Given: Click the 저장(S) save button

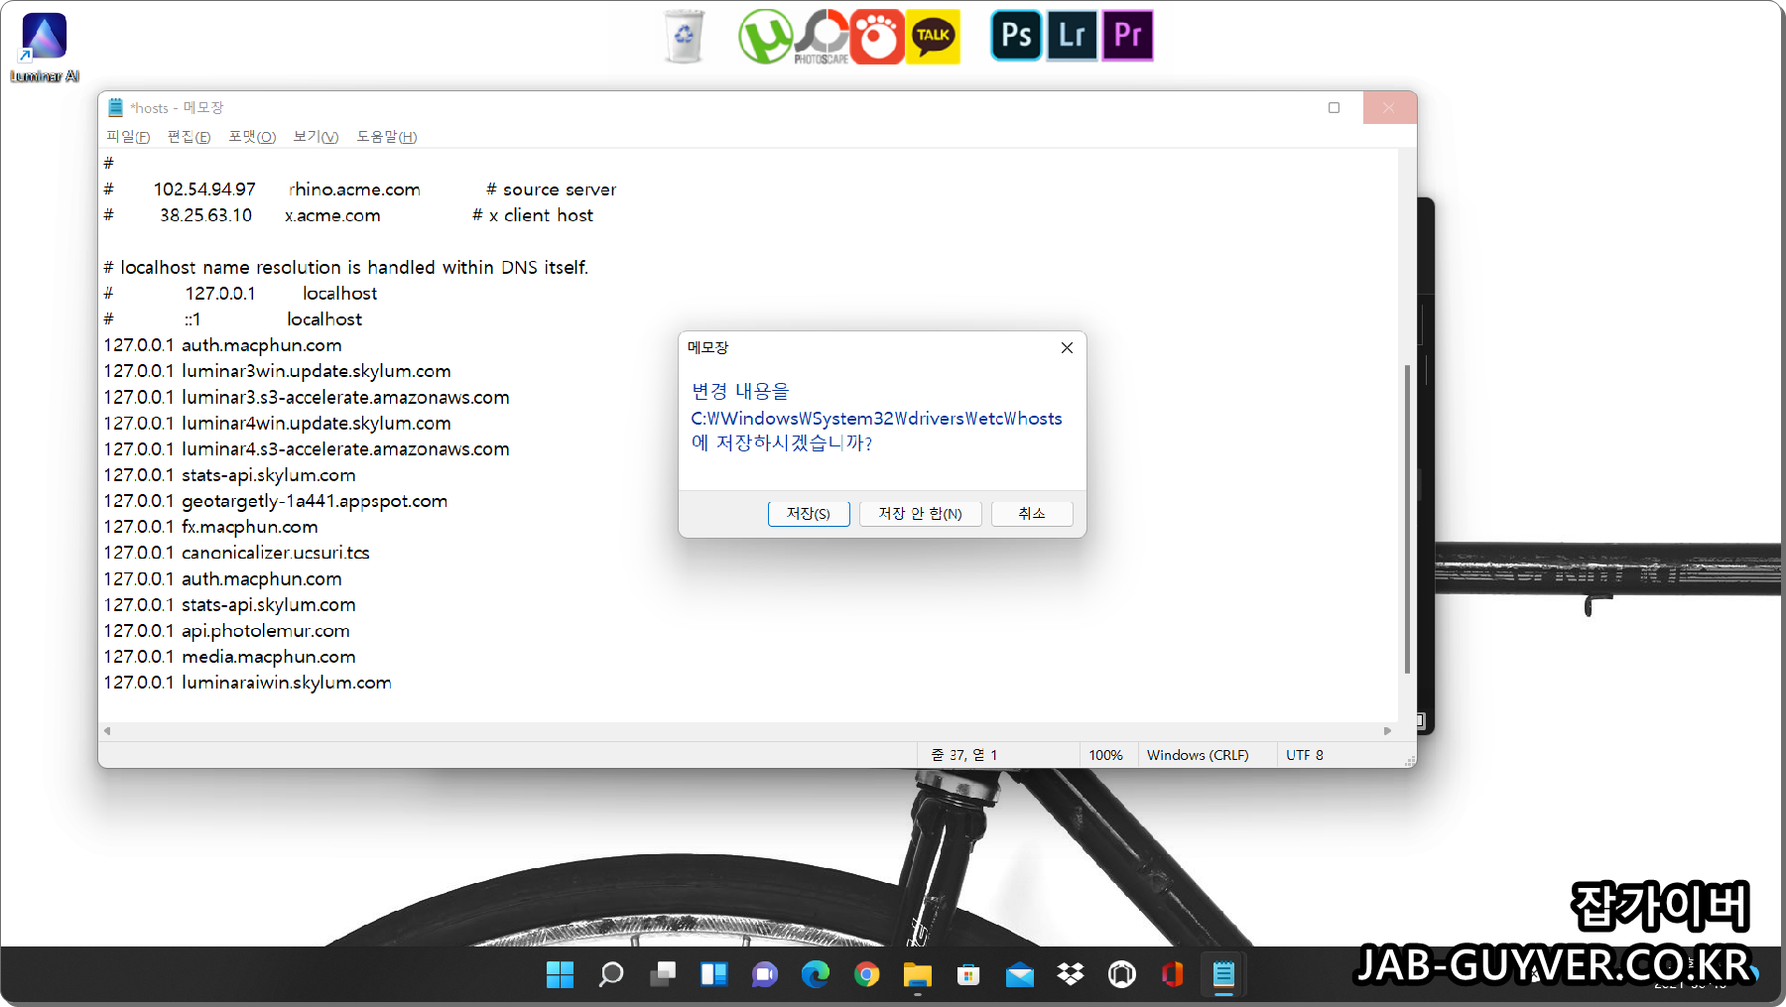Looking at the screenshot, I should tap(809, 514).
